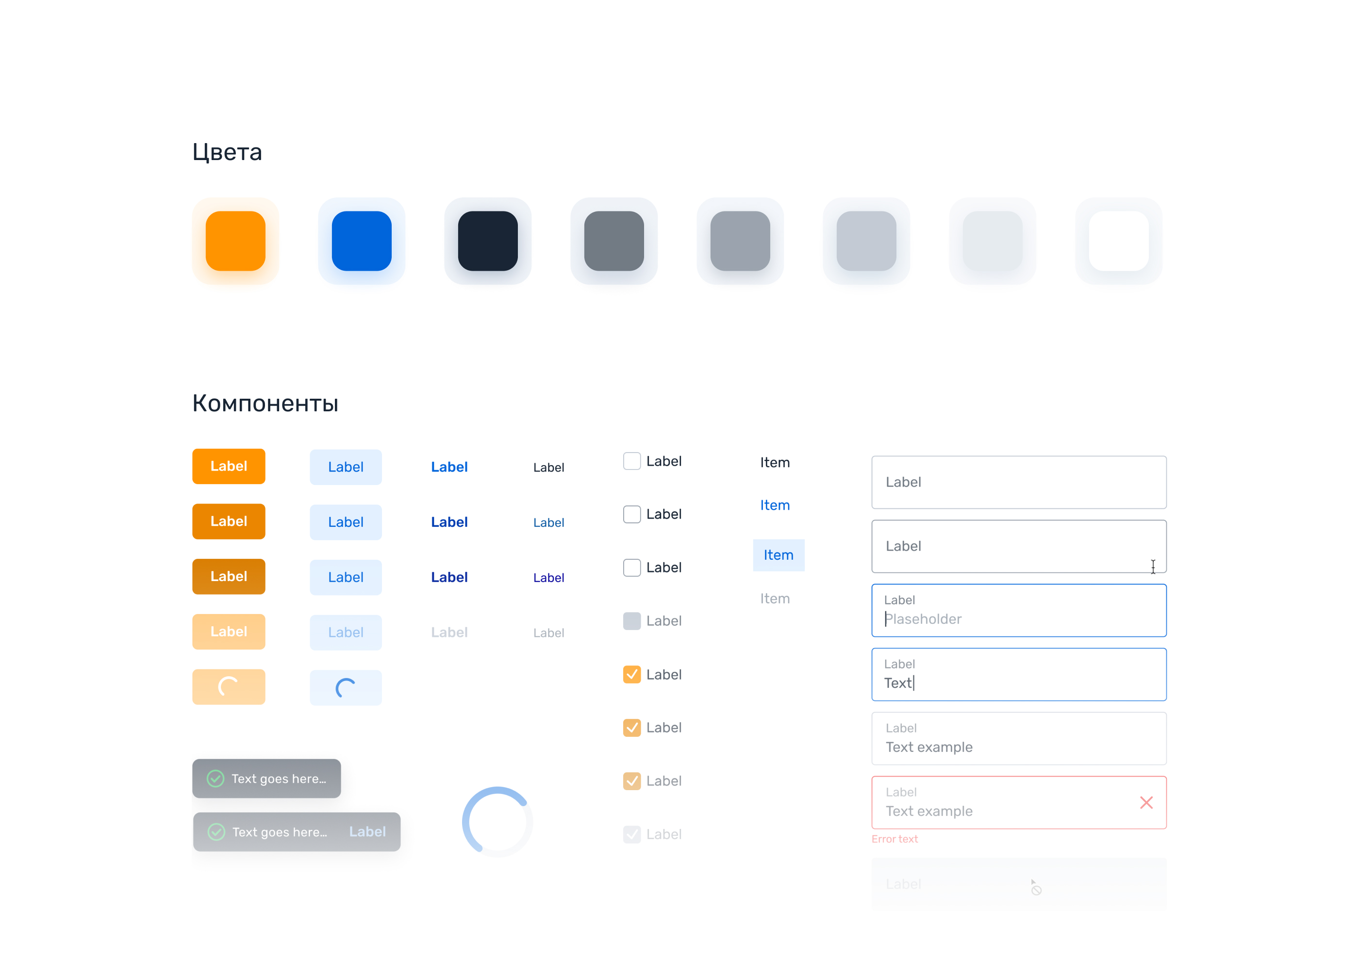Screen dimensions: 1359x957
Task: Uncheck the first orange checked checkbox
Action: coord(631,674)
